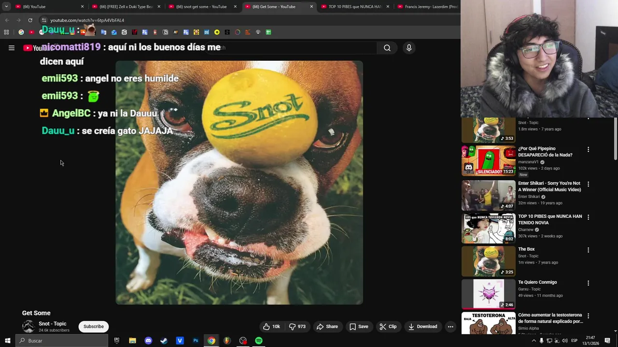Open Windows notification center icon

click(x=607, y=341)
